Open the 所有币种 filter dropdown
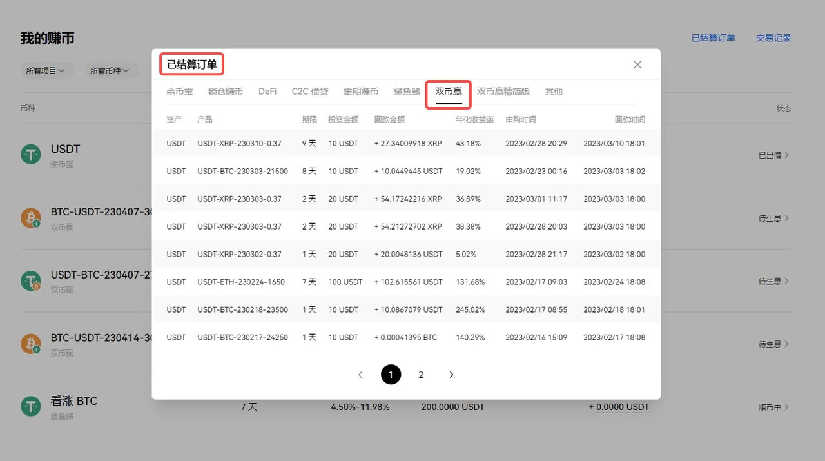This screenshot has height=461, width=825. point(112,71)
